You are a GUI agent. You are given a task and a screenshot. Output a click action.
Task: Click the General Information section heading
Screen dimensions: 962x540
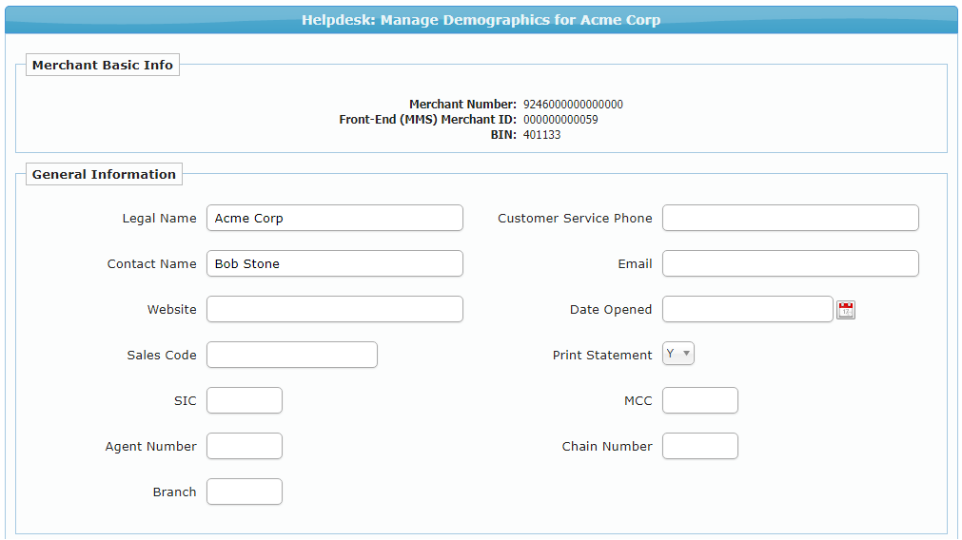pos(104,174)
